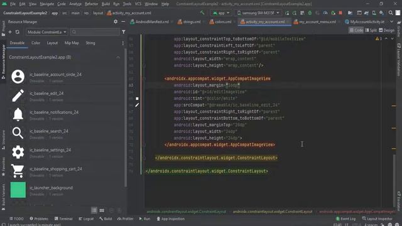
Task: Click the resource search field
Action: coord(95,32)
